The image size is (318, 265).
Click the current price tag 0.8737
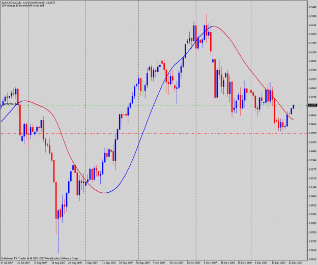tap(312, 105)
